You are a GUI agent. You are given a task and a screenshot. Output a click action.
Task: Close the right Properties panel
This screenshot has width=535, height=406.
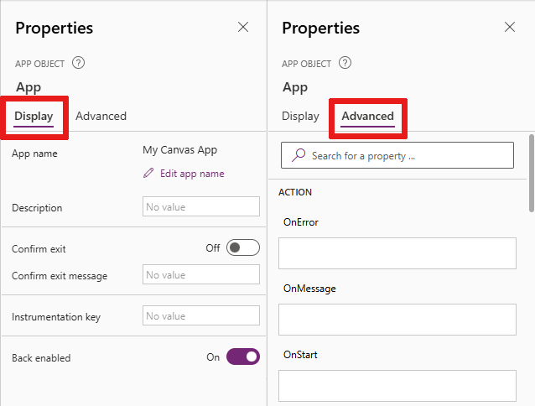click(510, 28)
